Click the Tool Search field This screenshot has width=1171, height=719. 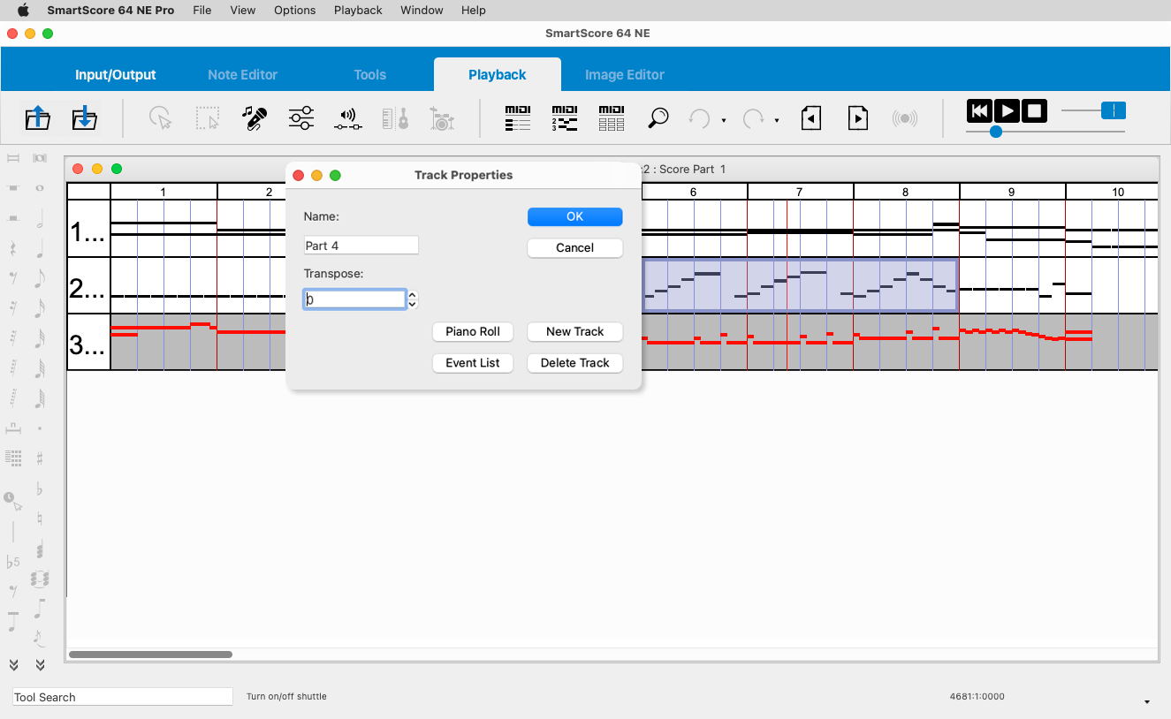pyautogui.click(x=123, y=697)
